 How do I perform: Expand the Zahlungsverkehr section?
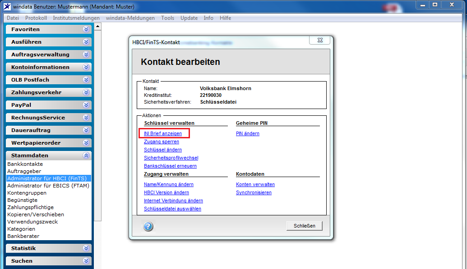tap(49, 92)
